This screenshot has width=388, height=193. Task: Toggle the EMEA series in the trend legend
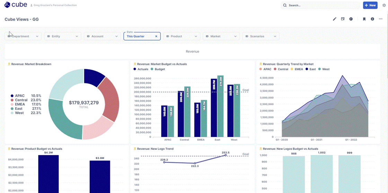297,69
